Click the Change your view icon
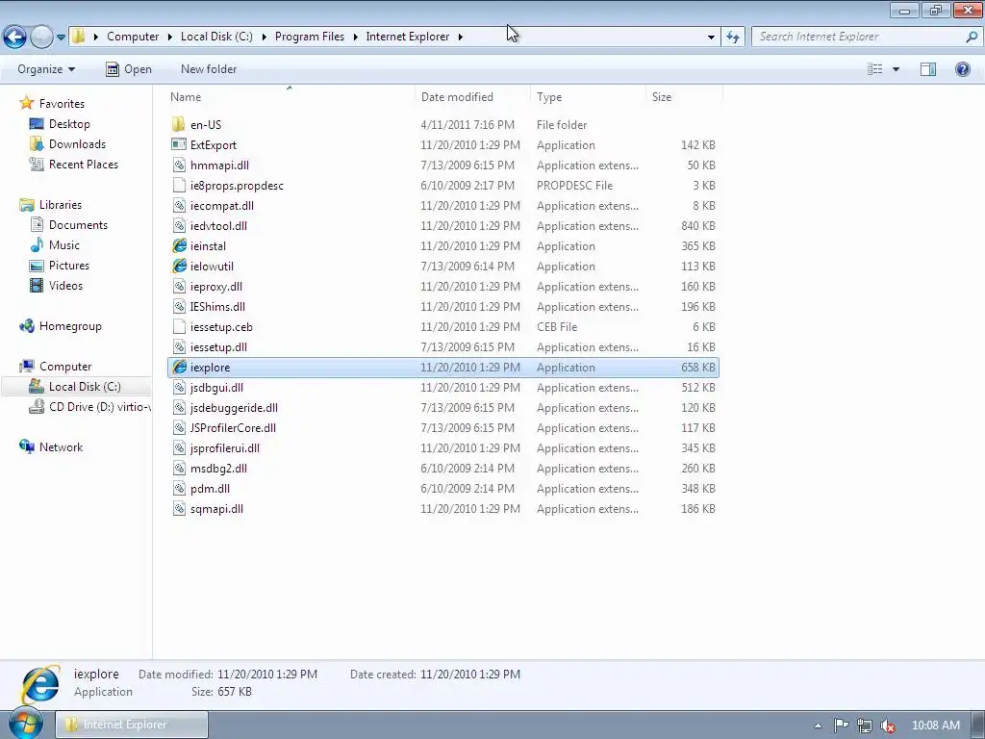 (874, 69)
